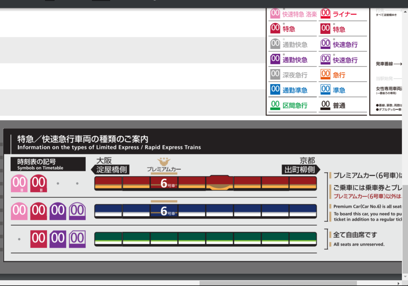Click the プレミアムカー label above the train

[164, 169]
